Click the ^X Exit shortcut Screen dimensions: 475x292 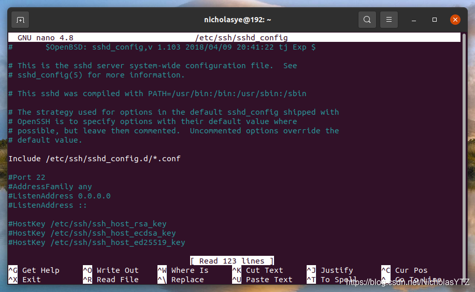24,280
